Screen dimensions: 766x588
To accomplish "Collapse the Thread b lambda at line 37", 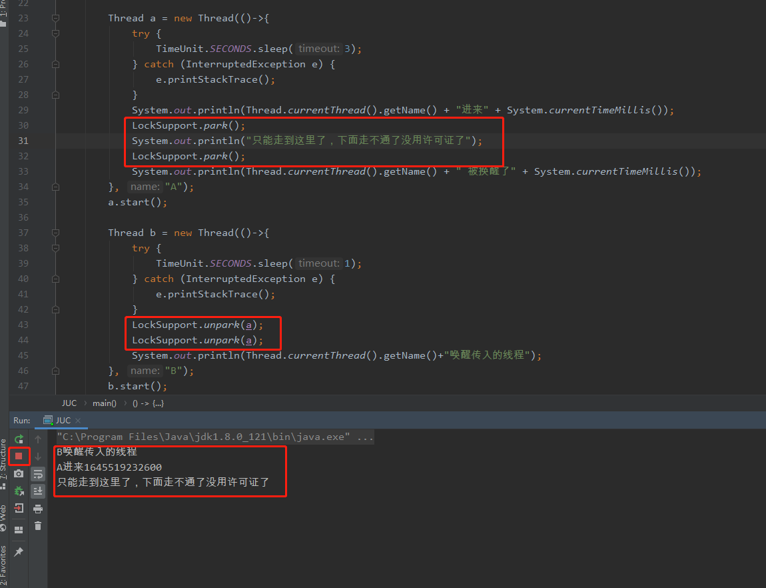I will click(x=55, y=232).
